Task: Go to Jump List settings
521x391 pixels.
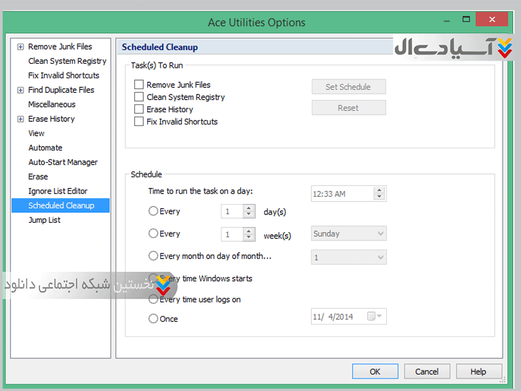Action: 44,220
